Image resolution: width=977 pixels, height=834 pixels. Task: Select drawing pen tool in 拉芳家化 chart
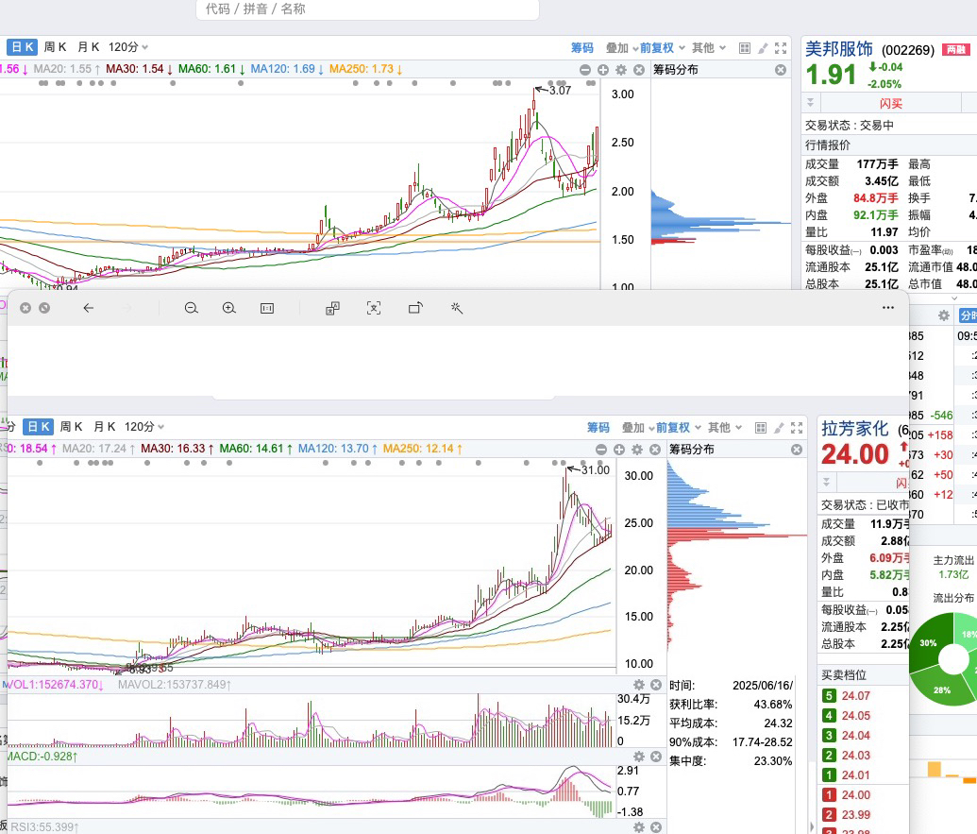(779, 428)
